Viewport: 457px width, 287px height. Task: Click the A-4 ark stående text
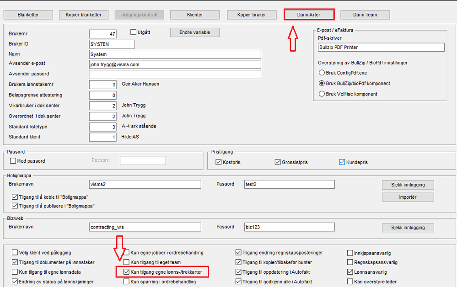139,126
